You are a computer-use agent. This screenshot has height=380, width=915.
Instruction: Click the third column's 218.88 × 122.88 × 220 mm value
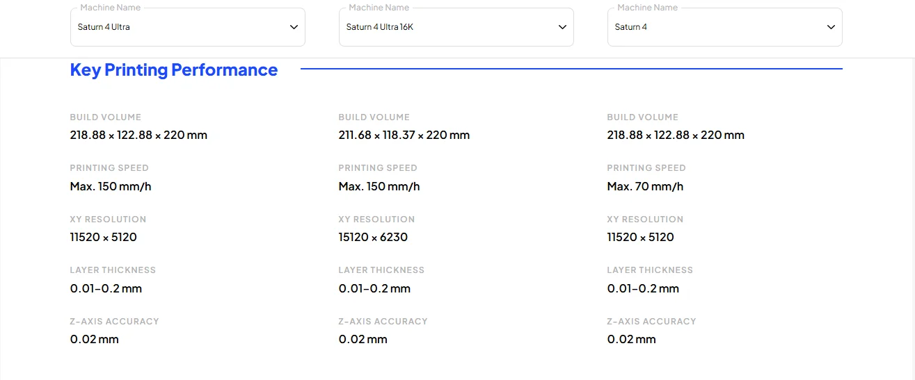tap(676, 135)
